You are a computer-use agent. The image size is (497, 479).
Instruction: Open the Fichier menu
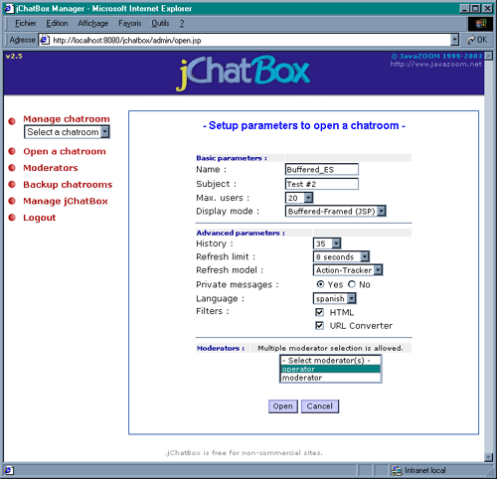(26, 24)
